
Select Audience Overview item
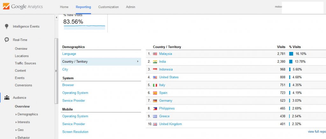(x=22, y=106)
